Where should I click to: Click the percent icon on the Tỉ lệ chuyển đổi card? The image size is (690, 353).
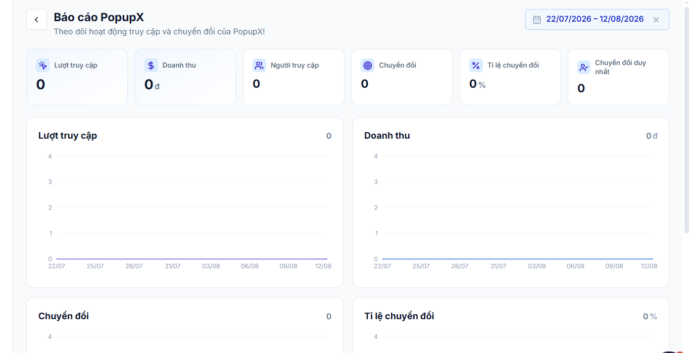[476, 66]
